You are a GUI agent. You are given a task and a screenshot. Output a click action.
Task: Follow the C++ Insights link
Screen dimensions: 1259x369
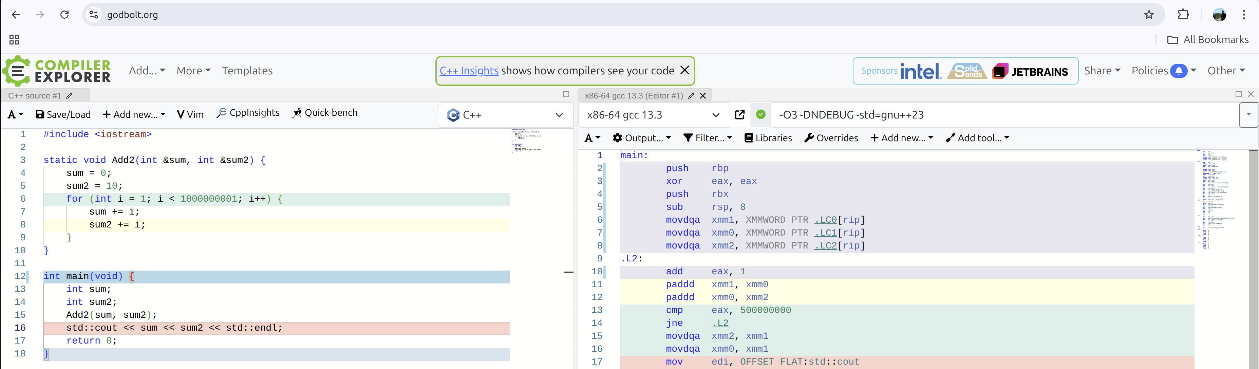pyautogui.click(x=469, y=70)
